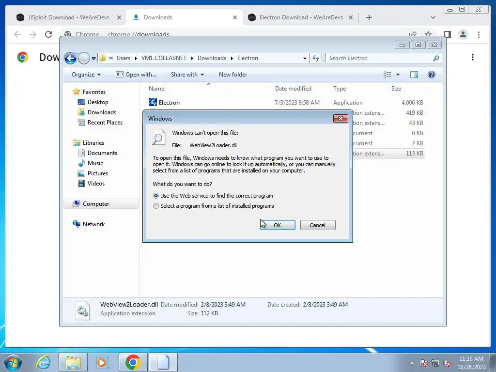
Task: Close the Electron Download tab
Action: pyautogui.click(x=351, y=17)
